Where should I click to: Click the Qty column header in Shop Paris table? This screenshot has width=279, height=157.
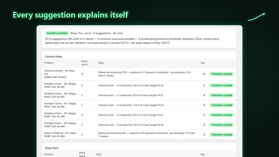[203, 154]
